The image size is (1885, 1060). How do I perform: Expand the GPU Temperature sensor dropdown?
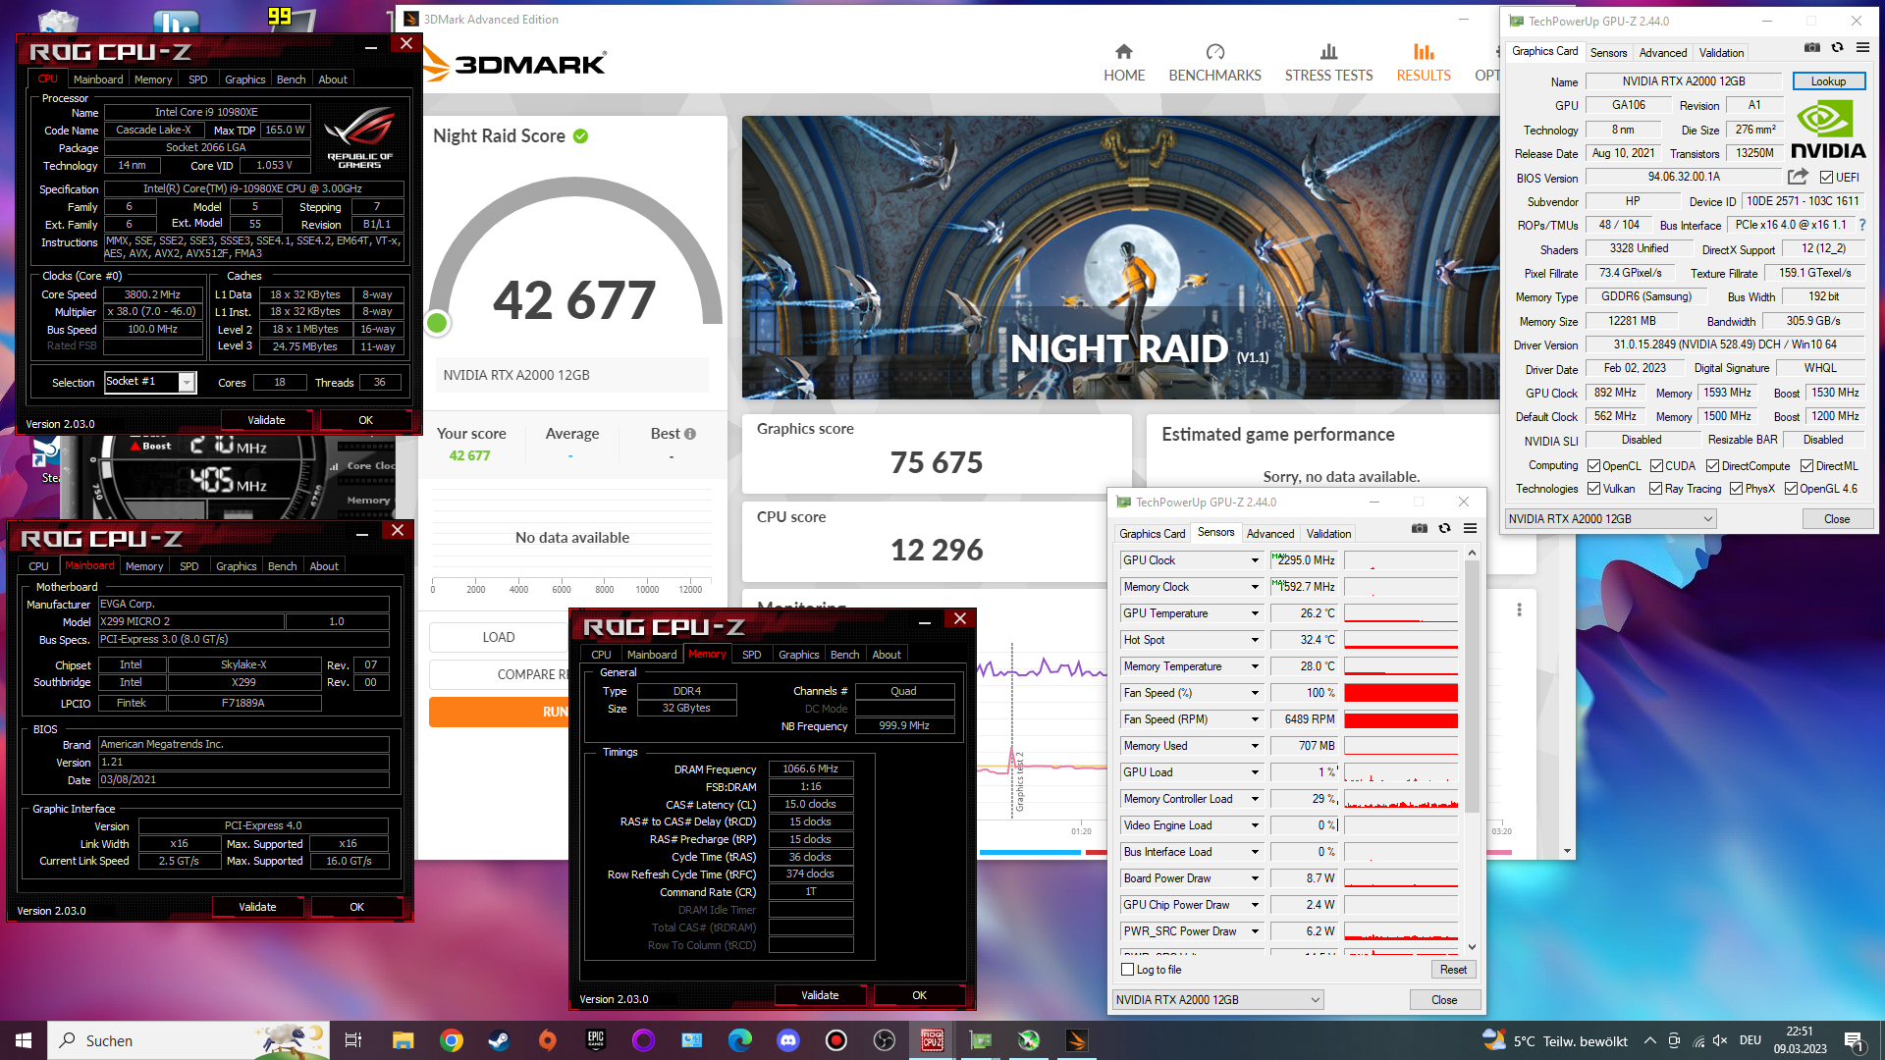1255,613
